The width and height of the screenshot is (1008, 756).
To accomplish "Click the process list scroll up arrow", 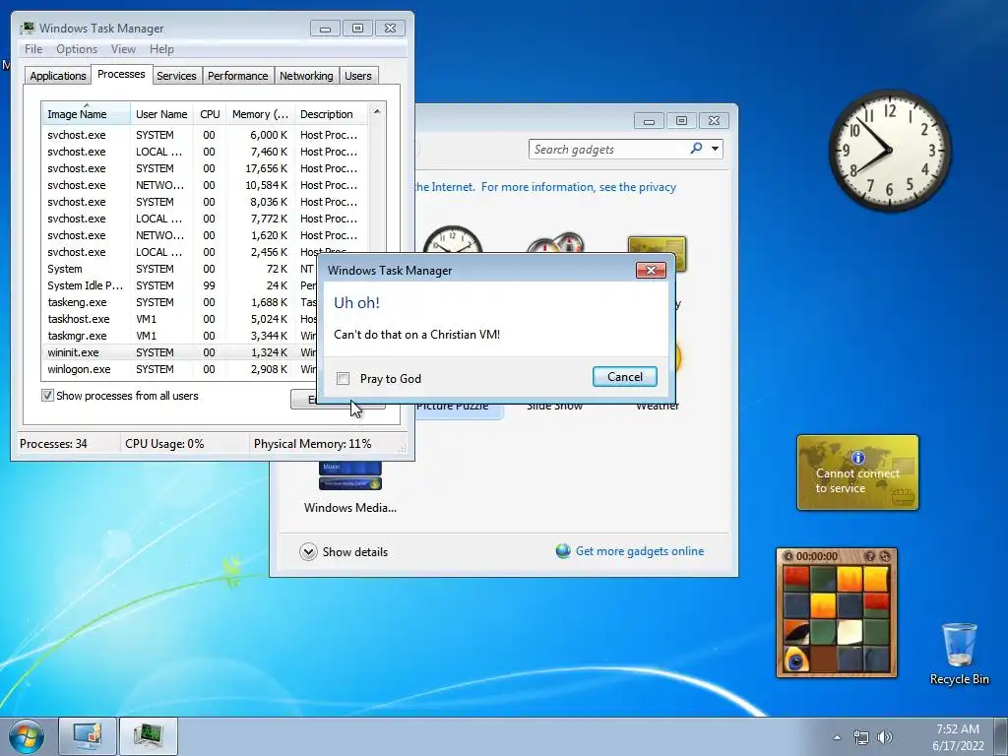I will tap(377, 112).
